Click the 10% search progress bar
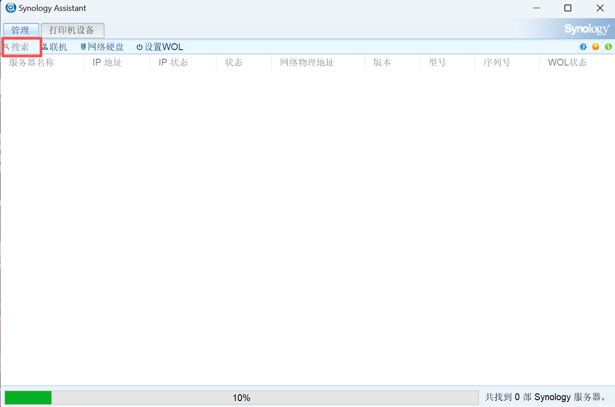The image size is (615, 407). (x=241, y=397)
